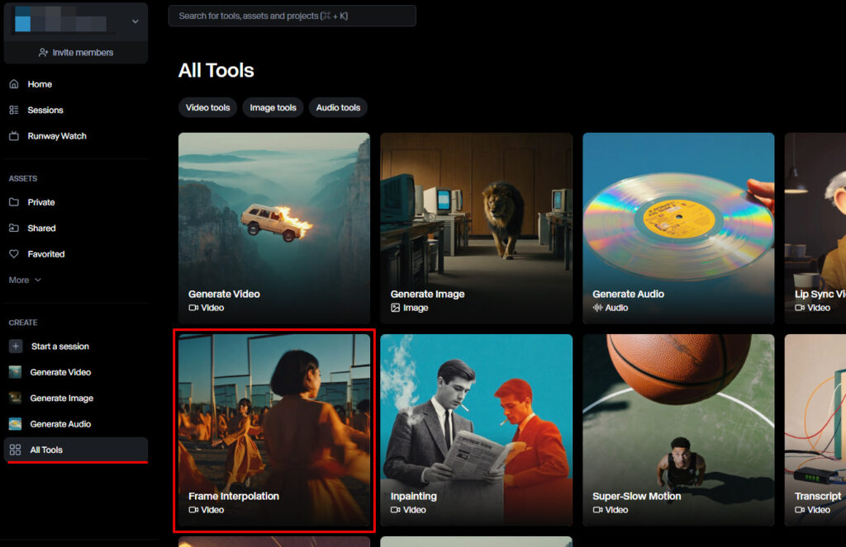The width and height of the screenshot is (846, 547).
Task: Click the Shared folder icon
Action: click(14, 229)
